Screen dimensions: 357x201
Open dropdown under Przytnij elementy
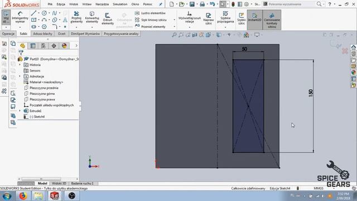(76, 27)
